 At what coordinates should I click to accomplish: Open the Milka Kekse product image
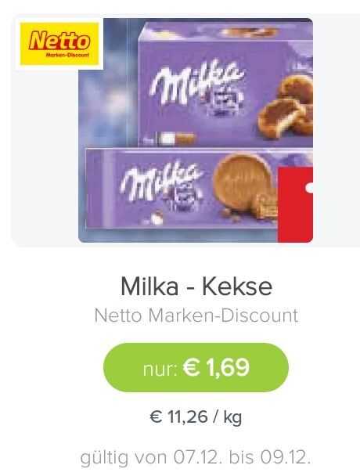click(x=196, y=130)
